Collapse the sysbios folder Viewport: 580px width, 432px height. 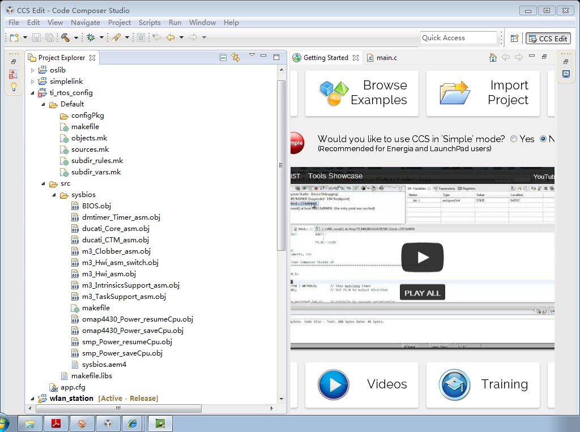tap(54, 195)
